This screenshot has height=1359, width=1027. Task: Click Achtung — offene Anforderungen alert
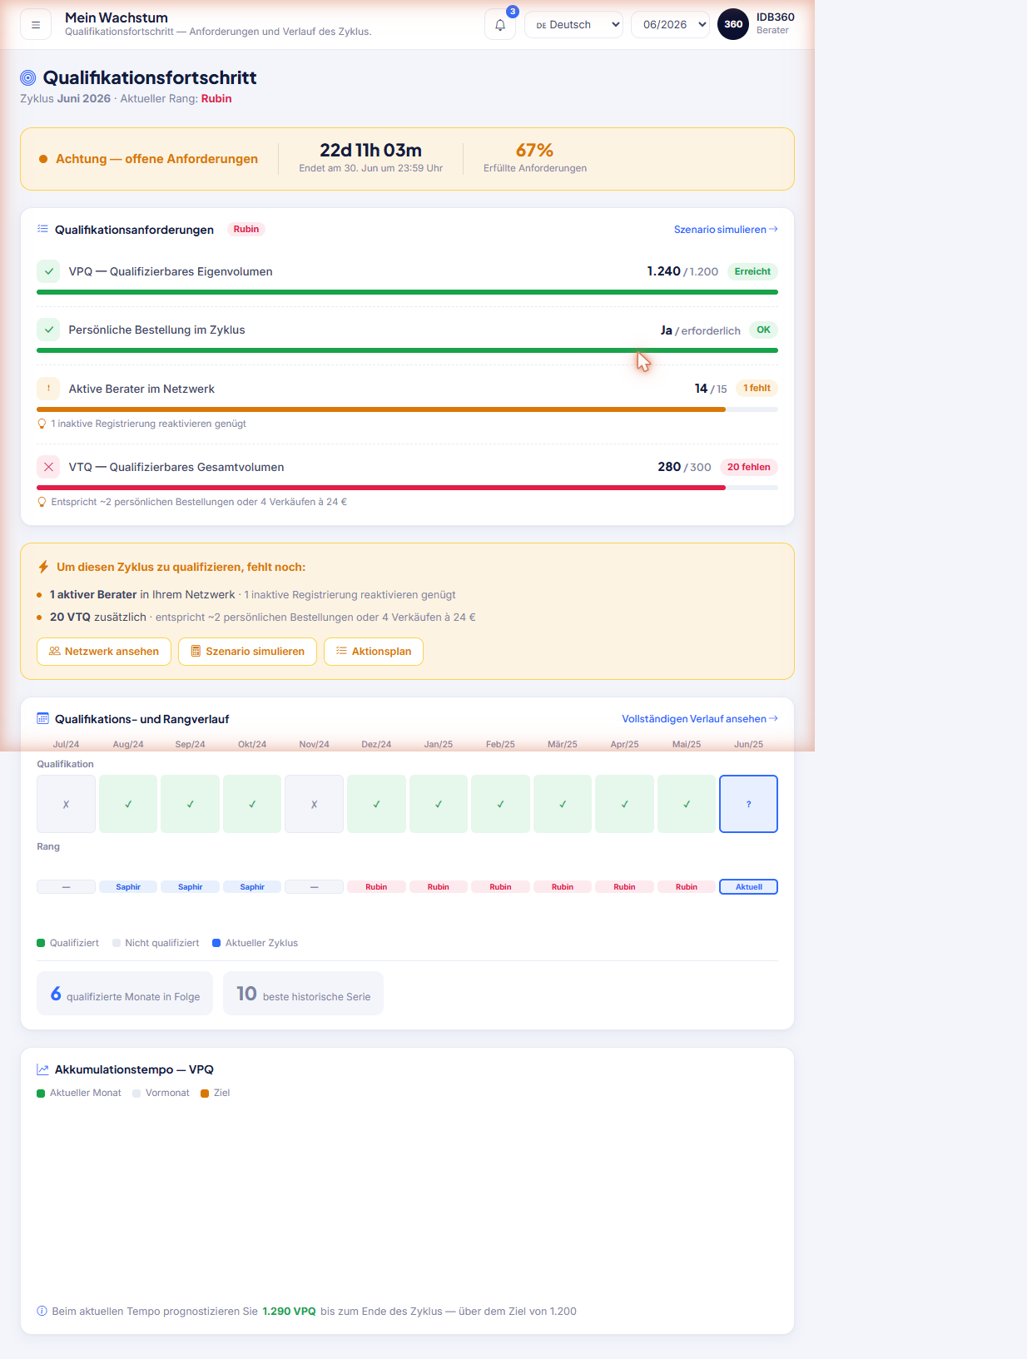pyautogui.click(x=149, y=159)
